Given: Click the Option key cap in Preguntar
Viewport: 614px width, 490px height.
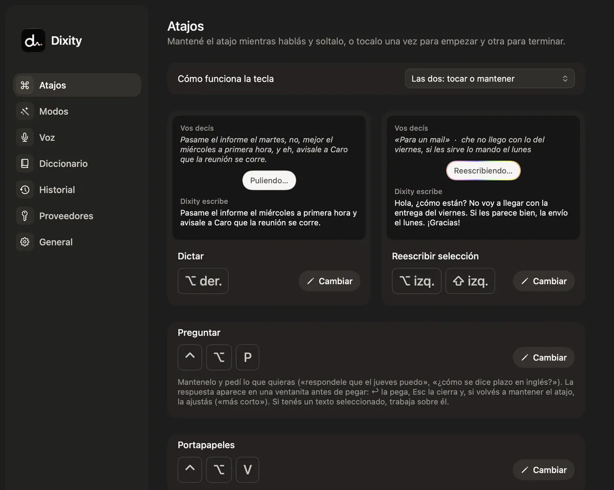Looking at the screenshot, I should [x=219, y=357].
